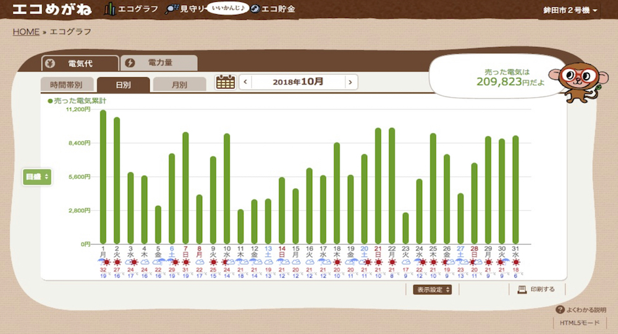Screen dimensions: 618x334
Task: Open the 目盛 scale dropdown
Action: 37,177
